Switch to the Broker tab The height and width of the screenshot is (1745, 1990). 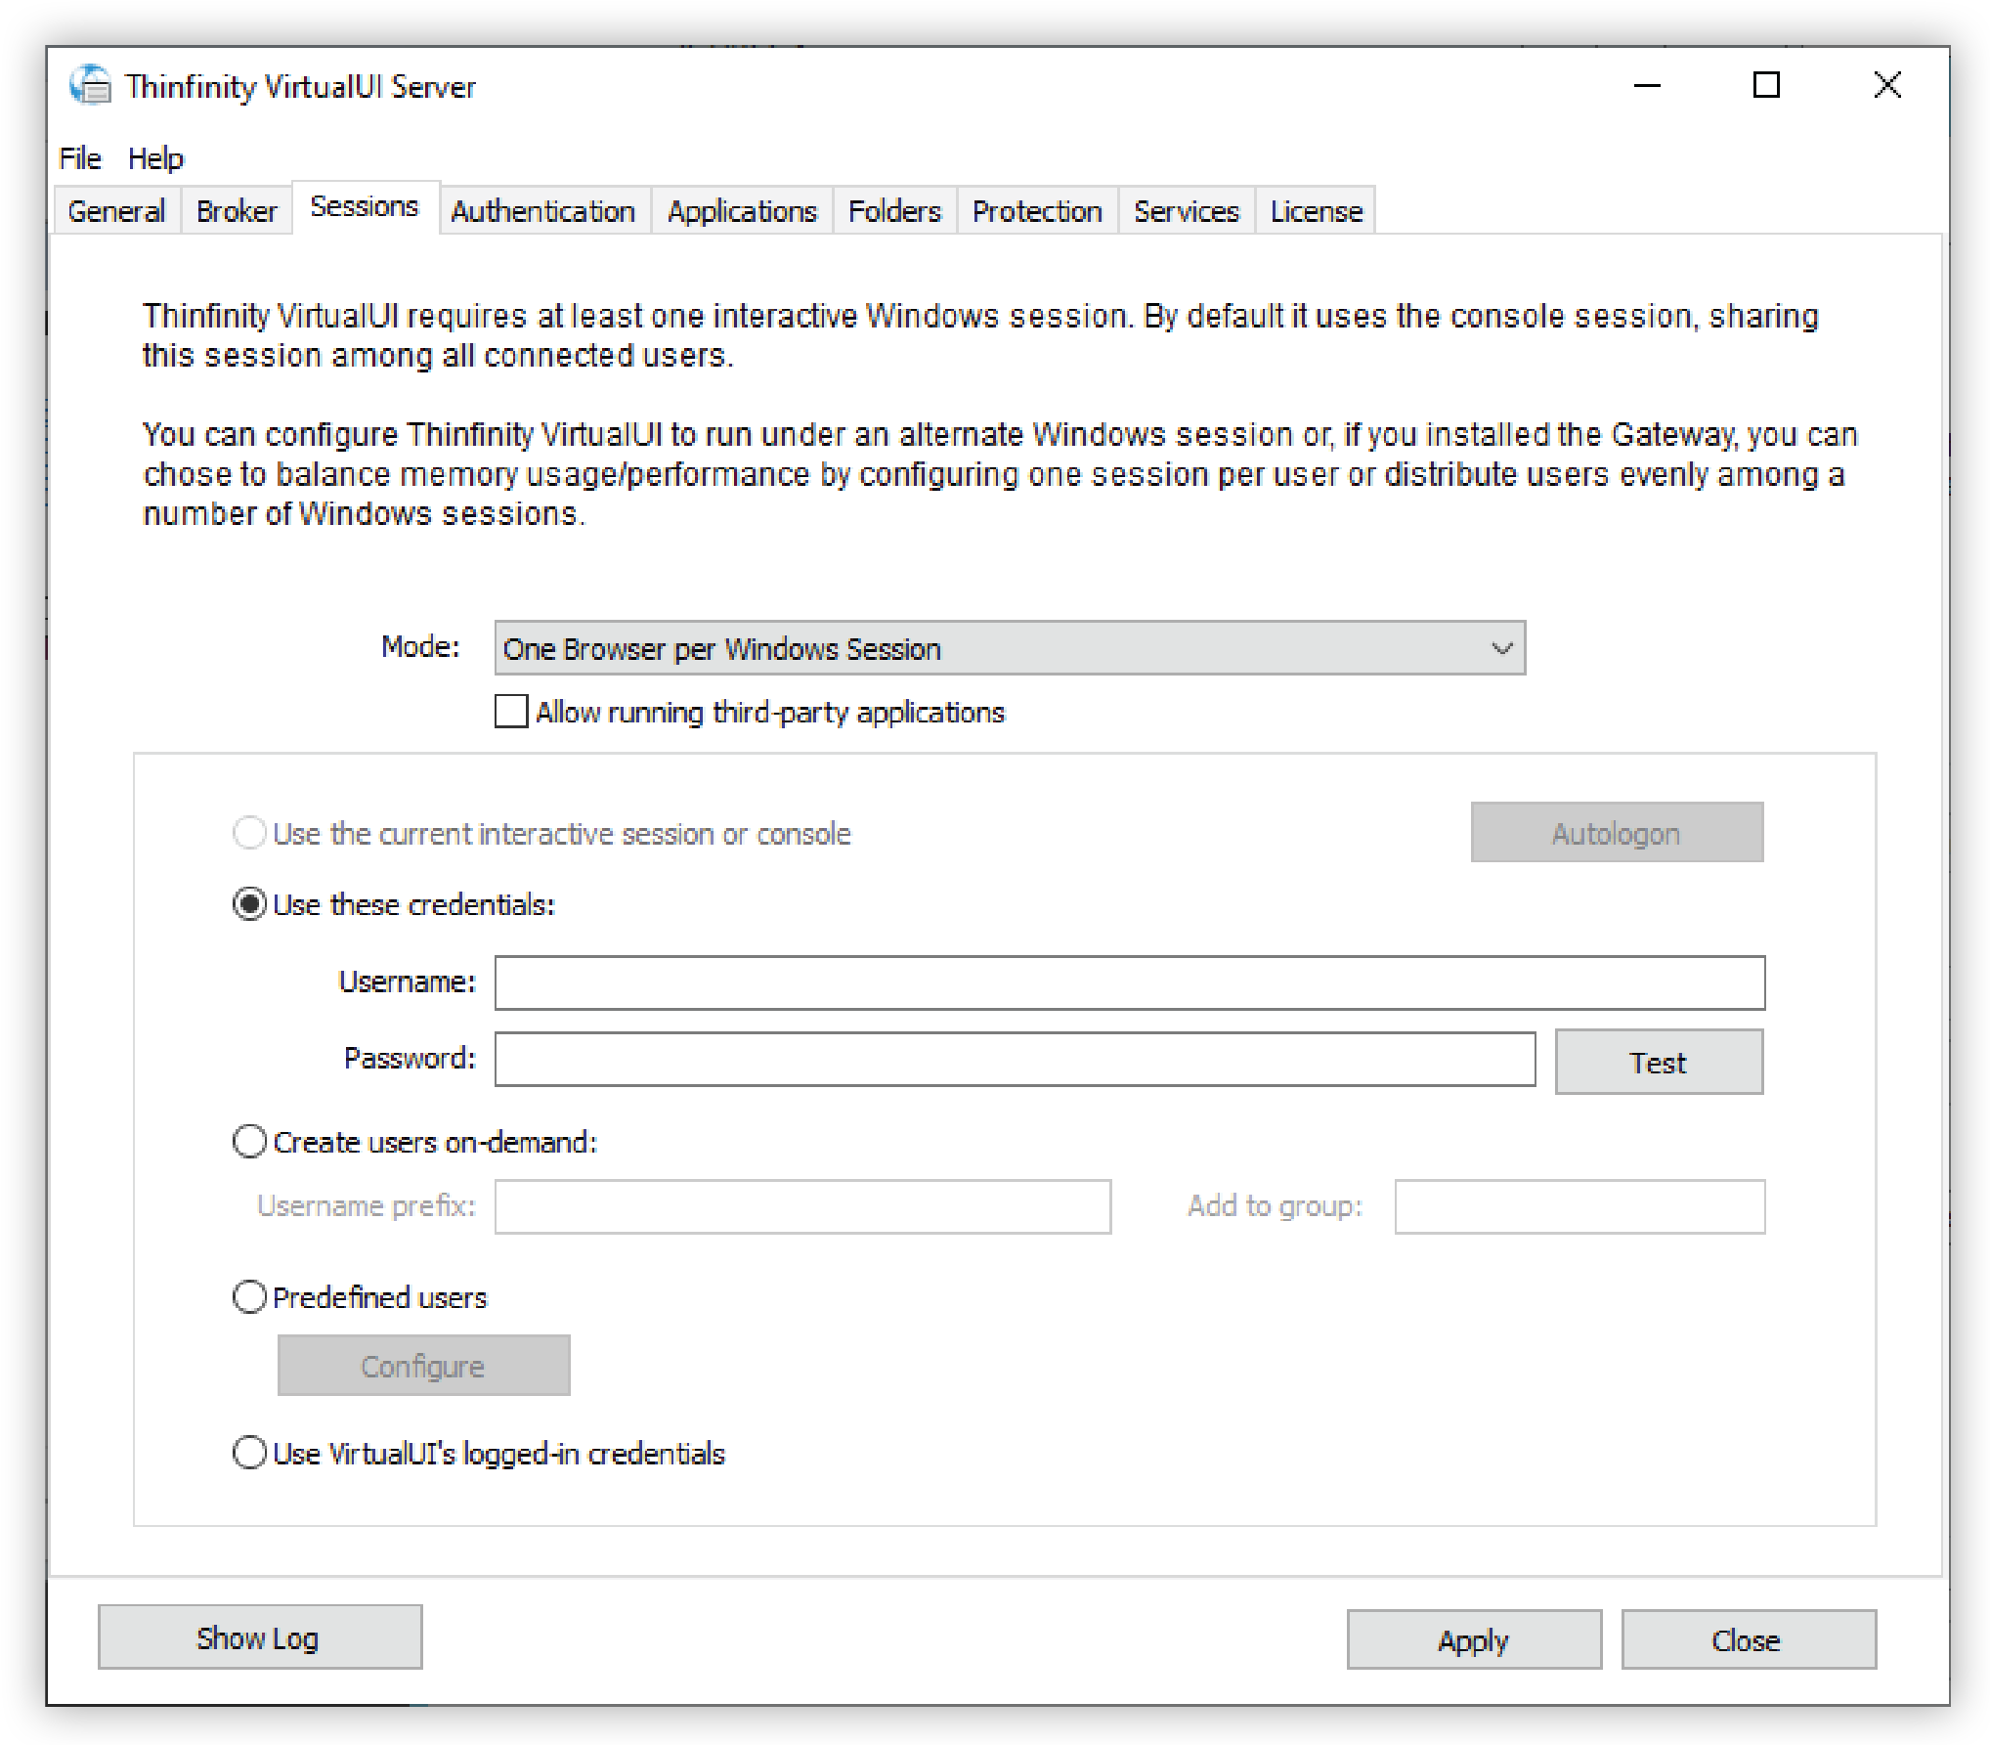[237, 211]
